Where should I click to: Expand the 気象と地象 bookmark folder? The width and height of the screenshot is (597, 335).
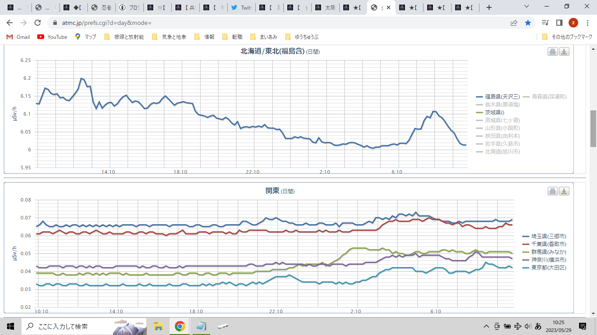pyautogui.click(x=170, y=37)
